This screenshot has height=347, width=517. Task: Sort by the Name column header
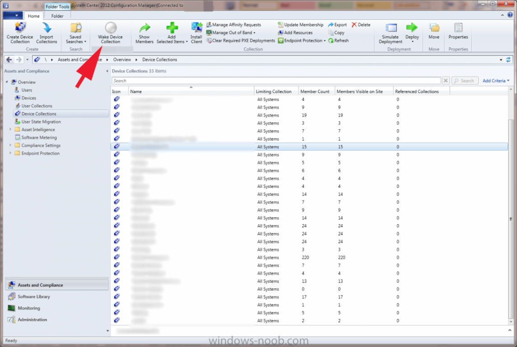[191, 91]
